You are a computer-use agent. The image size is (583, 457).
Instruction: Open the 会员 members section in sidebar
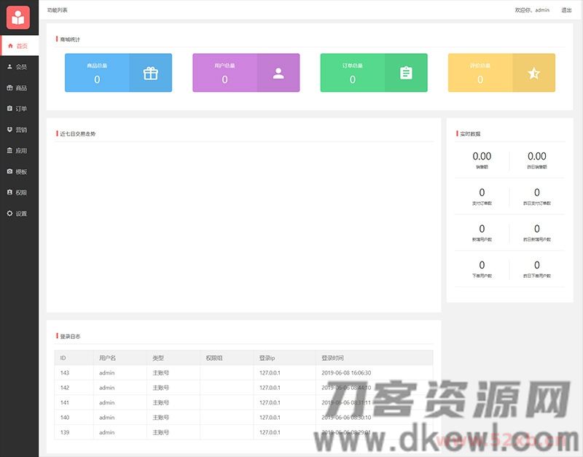[19, 66]
